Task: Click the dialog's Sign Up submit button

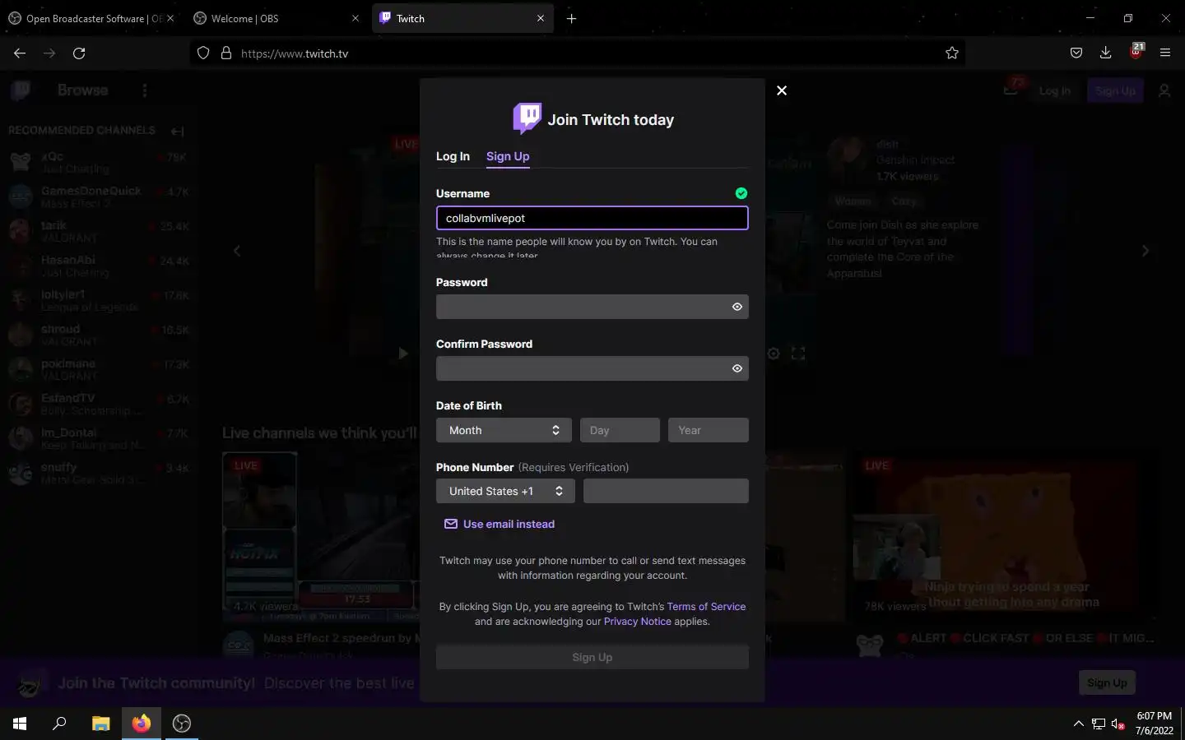Action: tap(592, 657)
